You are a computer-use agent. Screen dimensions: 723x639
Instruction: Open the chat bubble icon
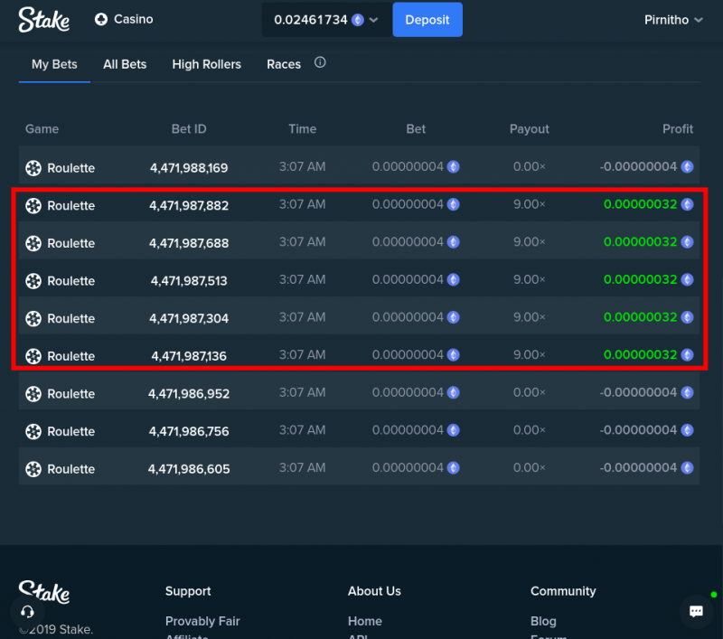tap(696, 611)
